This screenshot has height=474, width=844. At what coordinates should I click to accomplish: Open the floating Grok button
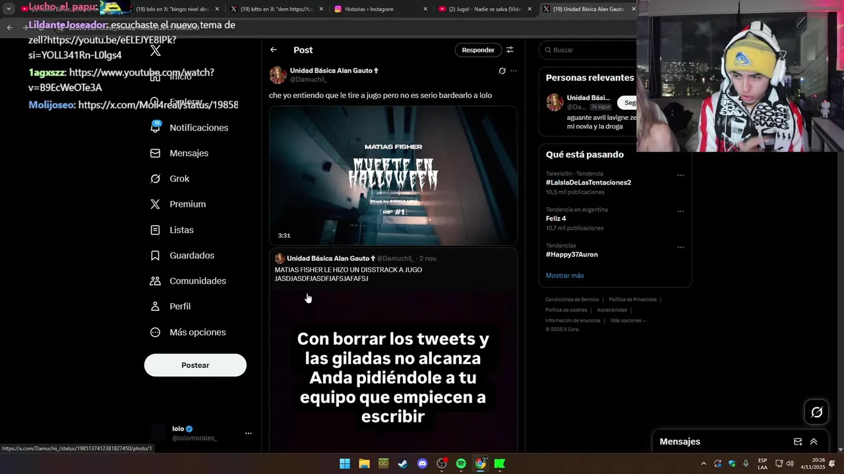coord(817,412)
